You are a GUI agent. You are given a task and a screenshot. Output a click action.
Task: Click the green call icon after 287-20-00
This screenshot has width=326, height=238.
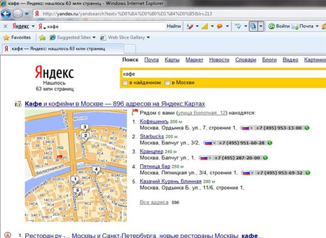(x=265, y=158)
